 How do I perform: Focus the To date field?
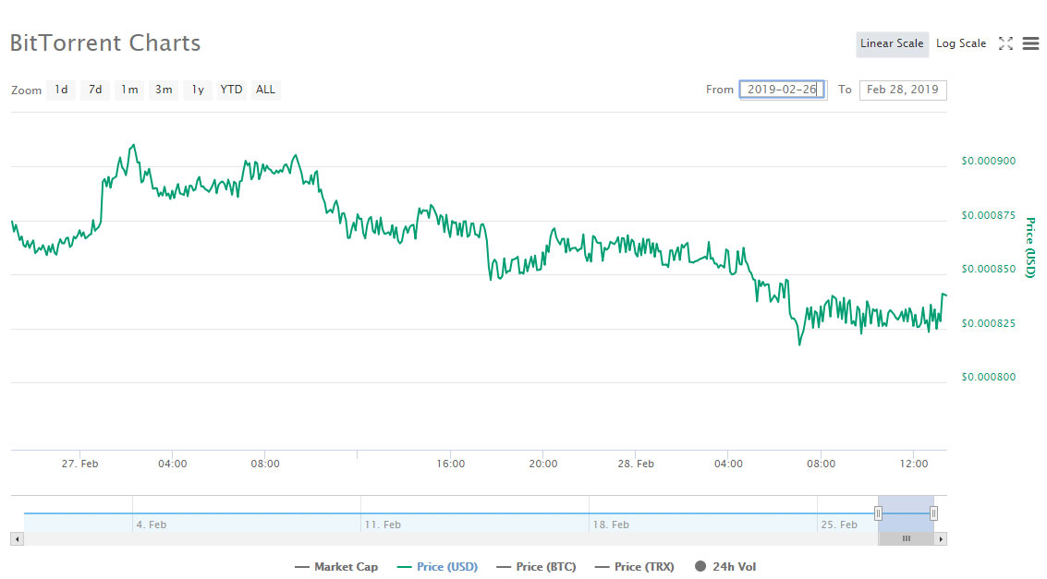click(x=903, y=90)
